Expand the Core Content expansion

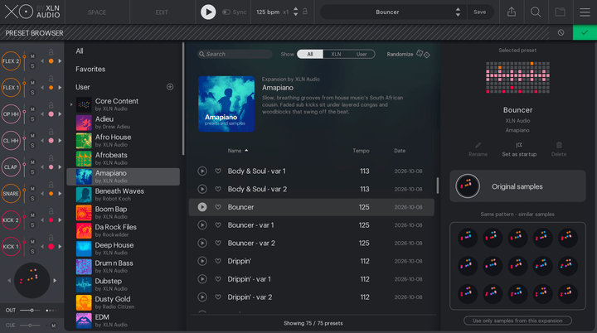pos(71,104)
